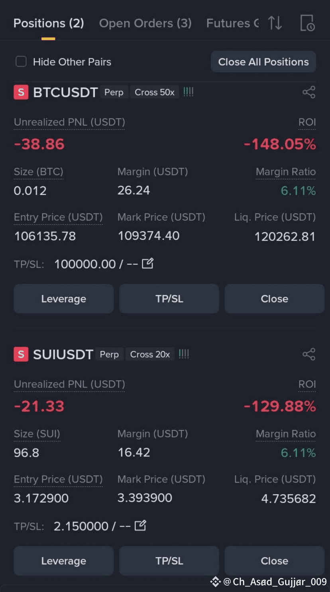Screen dimensions: 330x592
Task: Open the Futures tab
Action: (233, 23)
